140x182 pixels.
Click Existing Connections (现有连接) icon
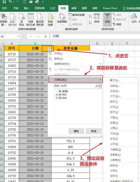click(x=51, y=16)
